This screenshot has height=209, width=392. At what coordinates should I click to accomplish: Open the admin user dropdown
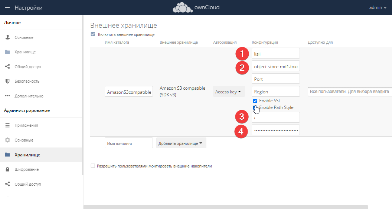point(378,7)
